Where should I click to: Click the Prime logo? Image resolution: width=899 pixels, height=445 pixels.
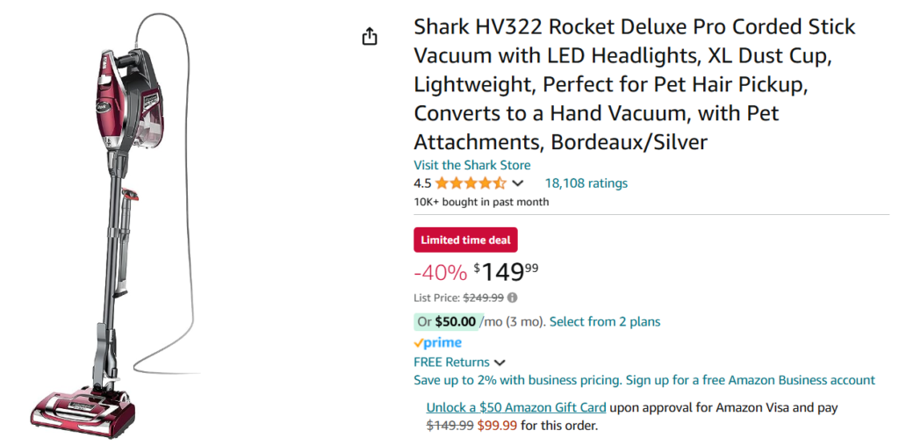(437, 342)
